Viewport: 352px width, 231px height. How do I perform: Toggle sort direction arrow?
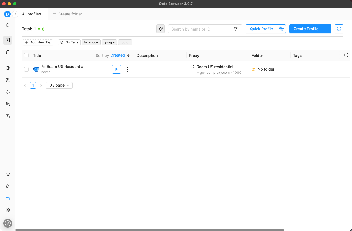(x=129, y=55)
